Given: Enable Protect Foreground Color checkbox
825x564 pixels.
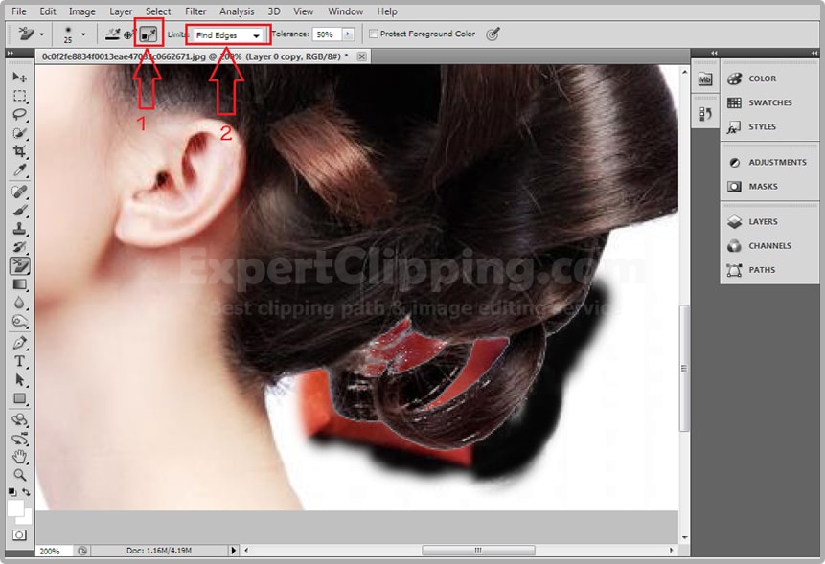Looking at the screenshot, I should click(374, 34).
